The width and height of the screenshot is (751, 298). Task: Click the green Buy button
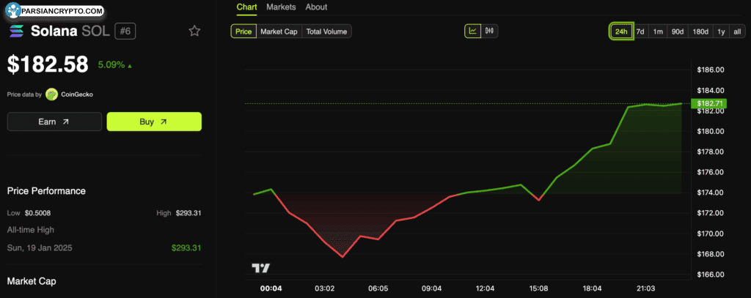pos(154,122)
